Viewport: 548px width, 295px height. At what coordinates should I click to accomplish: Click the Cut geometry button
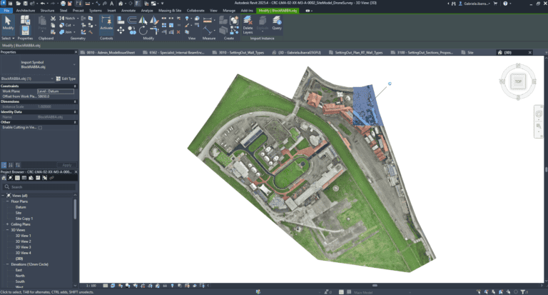(x=66, y=25)
